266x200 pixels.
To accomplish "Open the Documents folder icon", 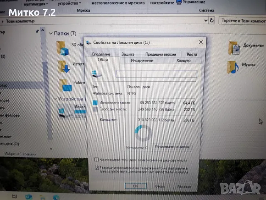I will click(x=234, y=48).
